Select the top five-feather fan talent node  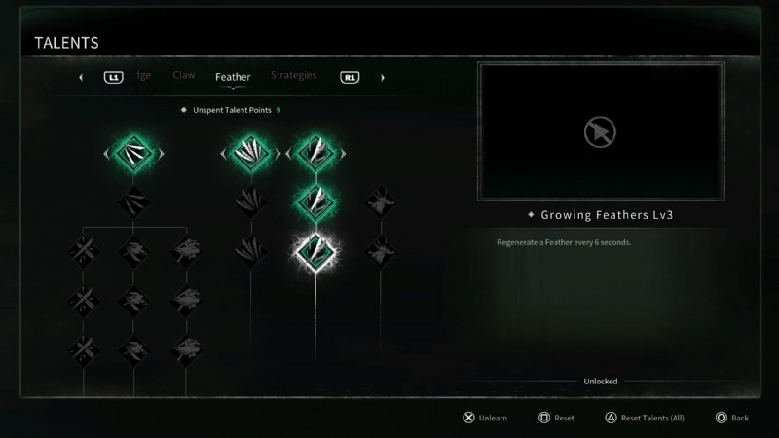pyautogui.click(x=250, y=153)
